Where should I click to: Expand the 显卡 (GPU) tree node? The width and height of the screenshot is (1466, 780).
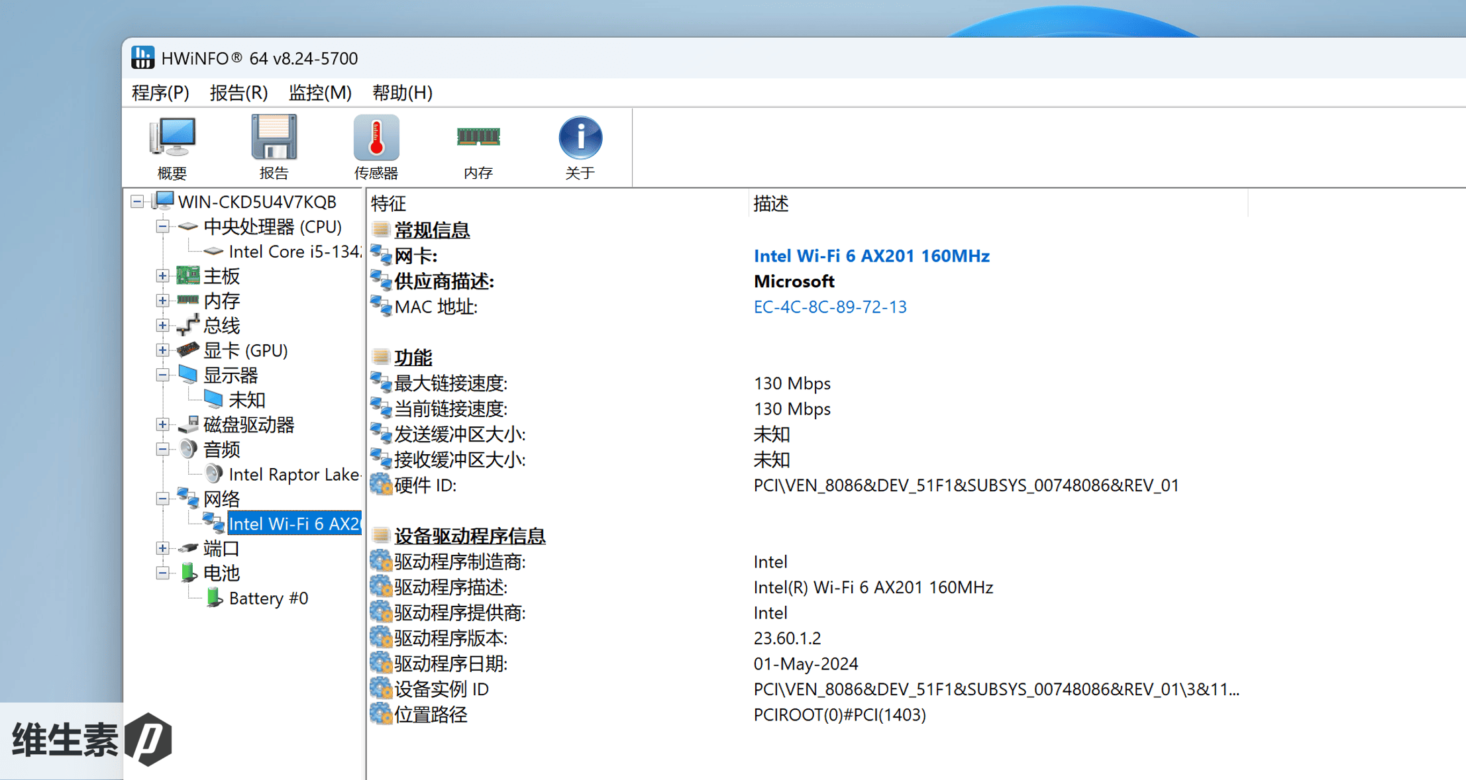coord(162,350)
